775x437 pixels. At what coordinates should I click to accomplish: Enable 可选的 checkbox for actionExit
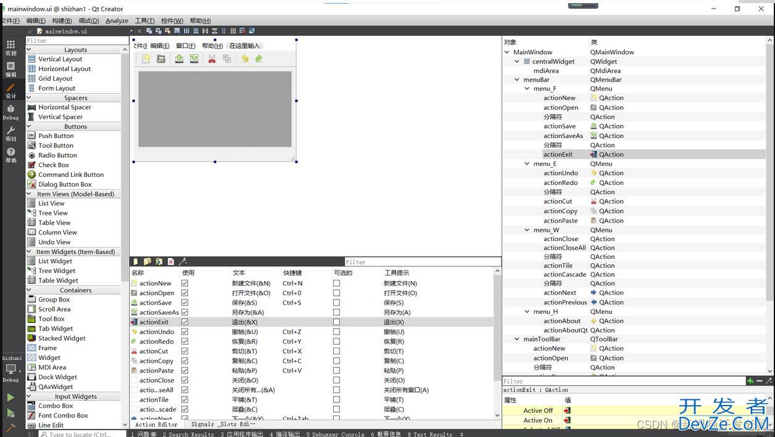pyautogui.click(x=336, y=322)
